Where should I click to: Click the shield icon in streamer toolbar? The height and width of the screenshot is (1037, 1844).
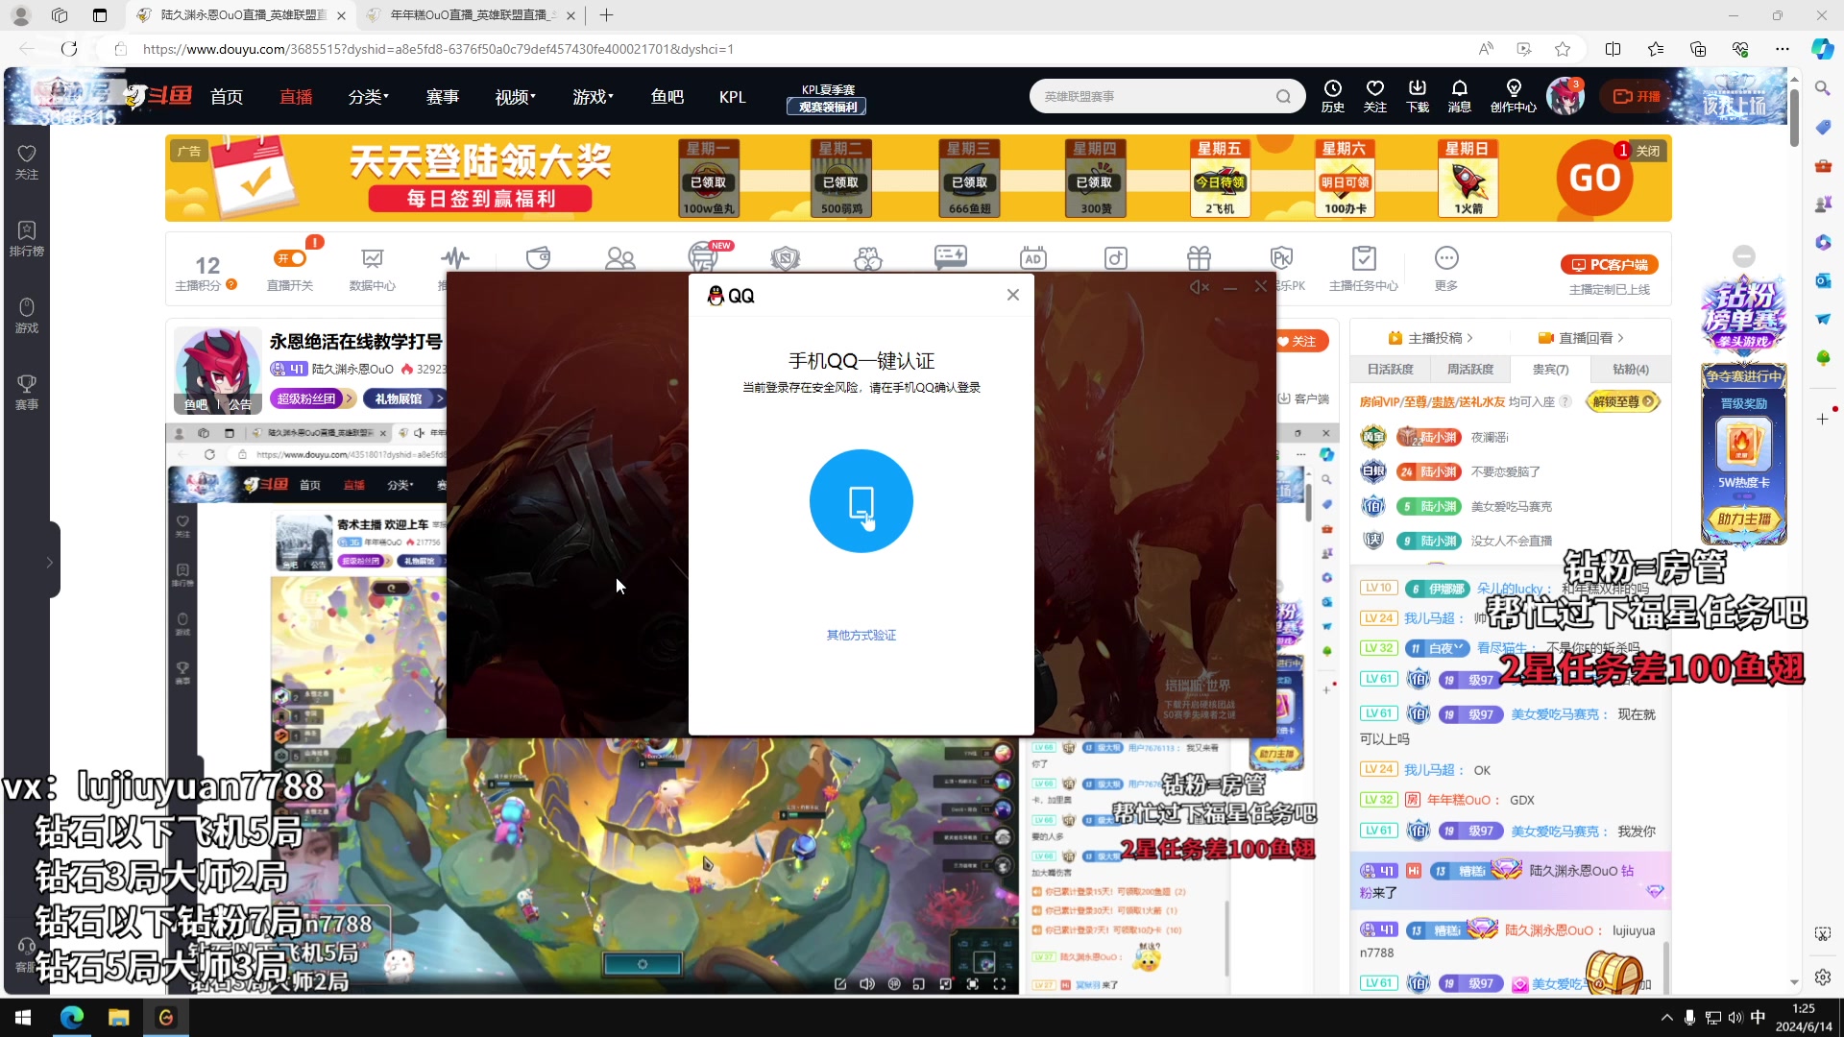tap(786, 258)
